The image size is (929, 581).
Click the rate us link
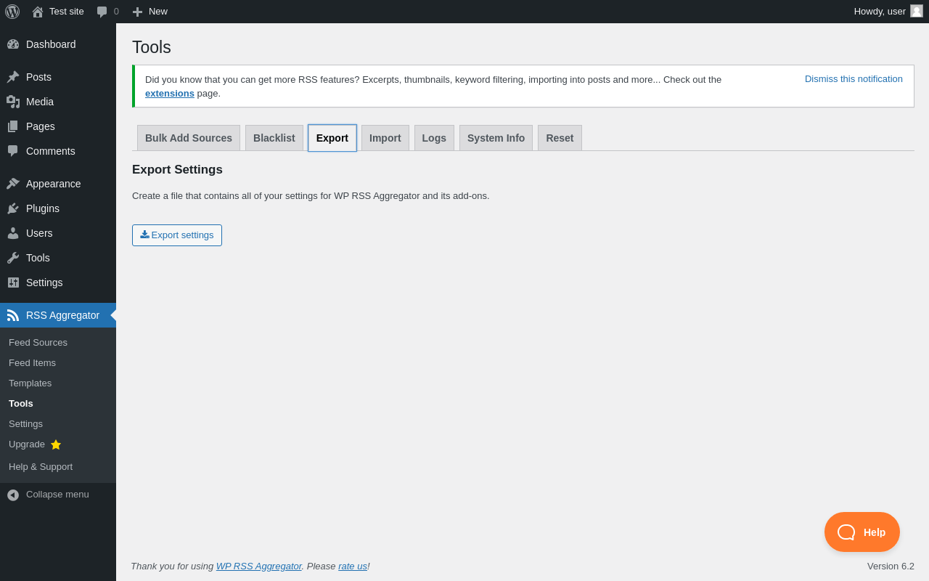point(353,566)
